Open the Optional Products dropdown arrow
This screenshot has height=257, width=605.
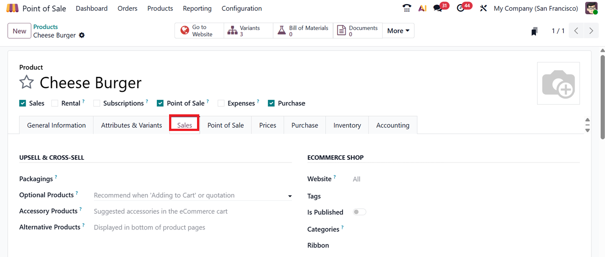(290, 196)
